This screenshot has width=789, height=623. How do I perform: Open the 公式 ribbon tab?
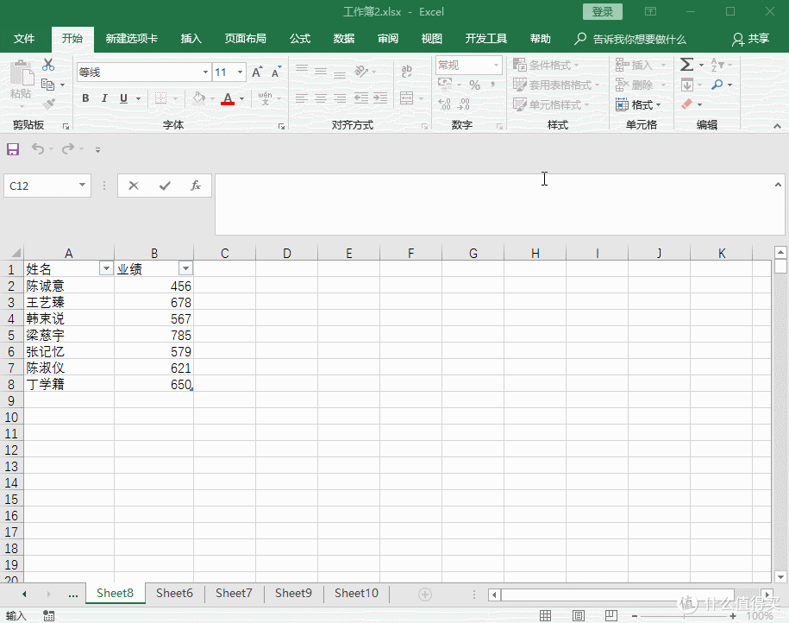[x=300, y=39]
